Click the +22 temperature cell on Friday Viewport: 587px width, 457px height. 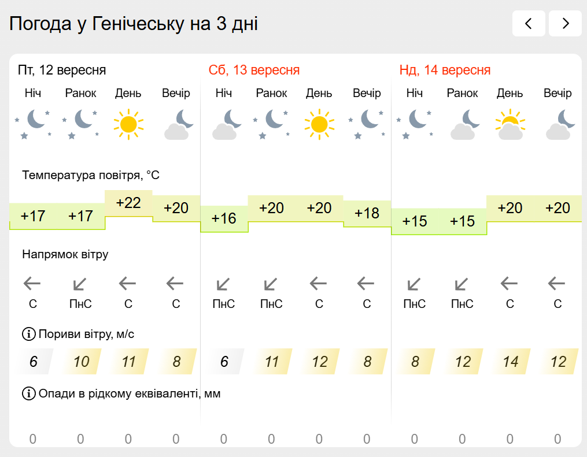[128, 203]
